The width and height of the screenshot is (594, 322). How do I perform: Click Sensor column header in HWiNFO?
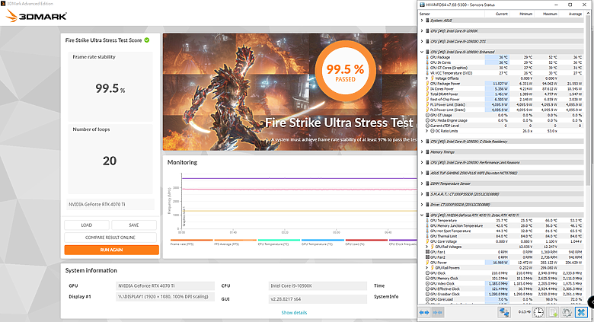[451, 14]
